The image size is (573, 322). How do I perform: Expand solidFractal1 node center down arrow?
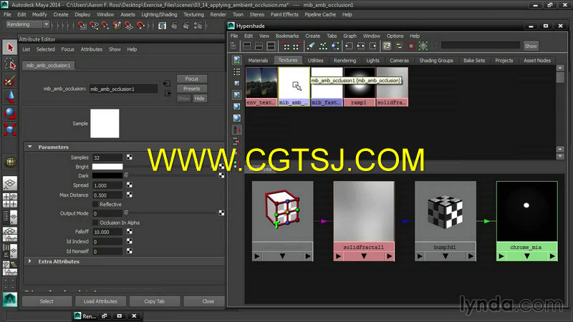point(364,256)
